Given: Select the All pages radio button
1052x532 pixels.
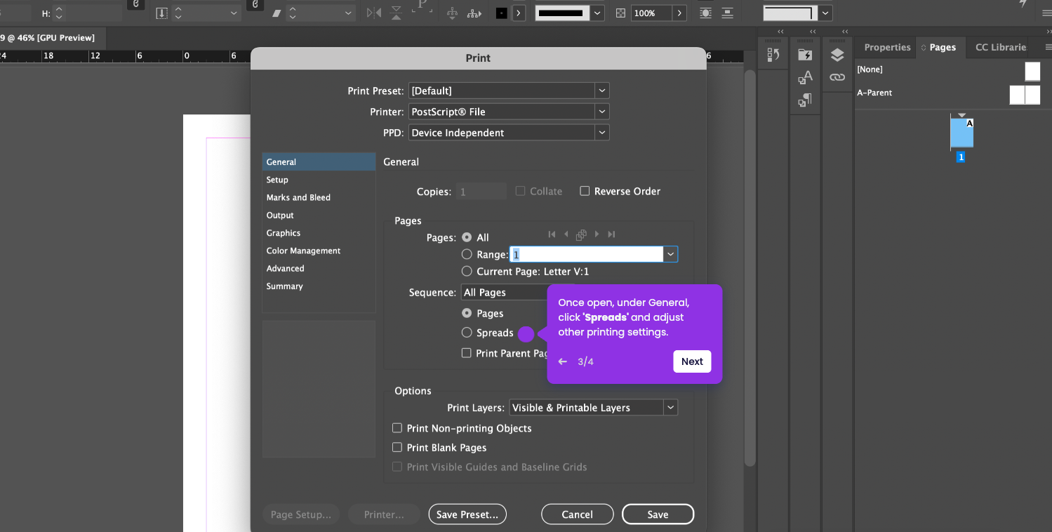Looking at the screenshot, I should click(467, 237).
